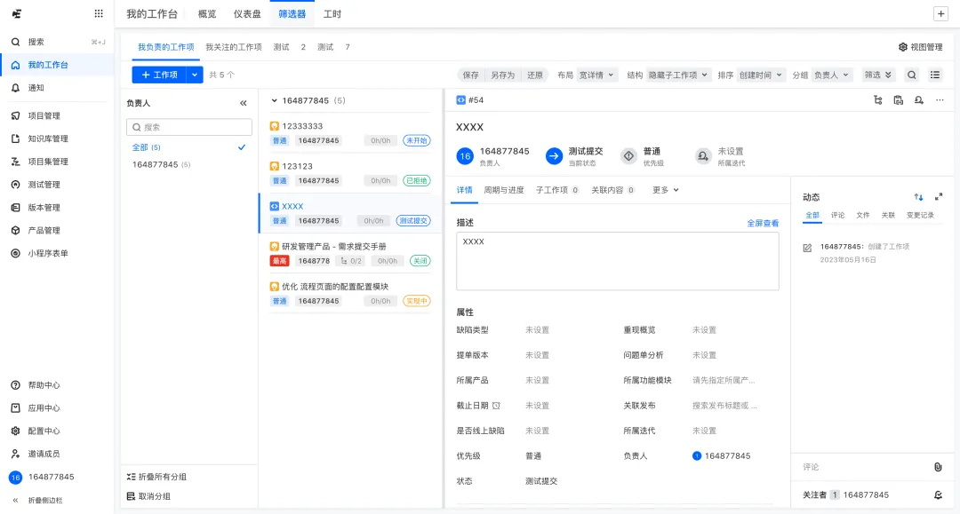The image size is (960, 514).
Task: Click the app launcher grid icon top left
Action: pos(98,12)
